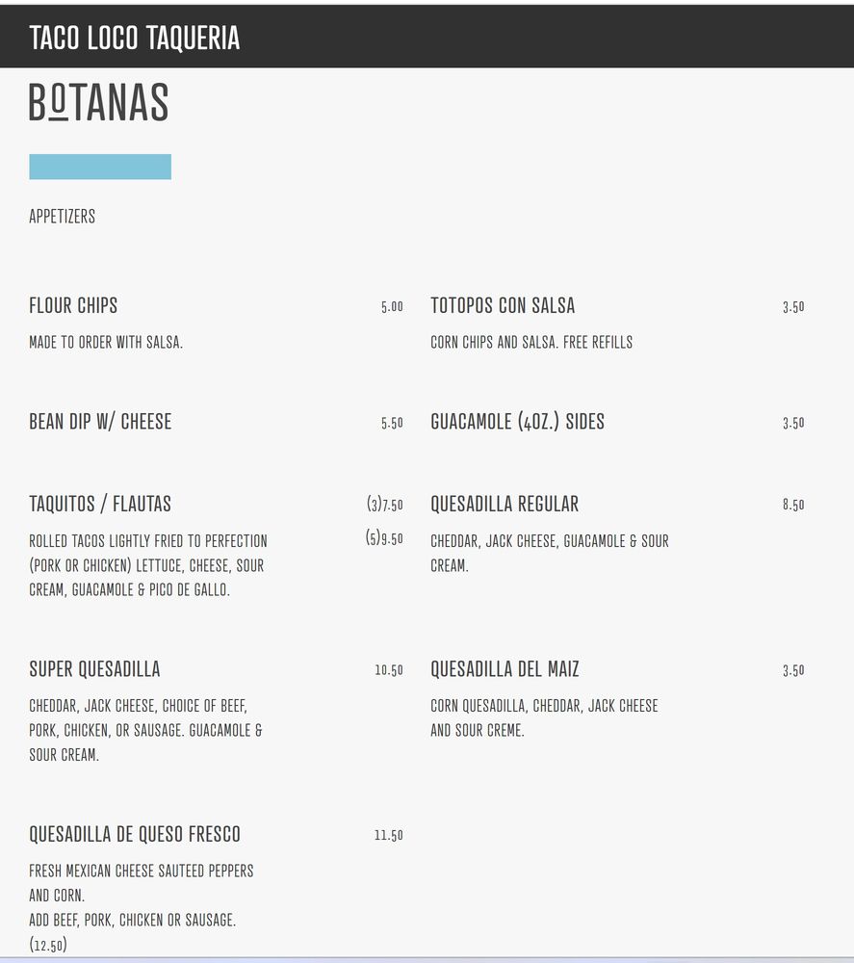Click the 11.50 Queso Fresco price
854x963 pixels.
(389, 836)
